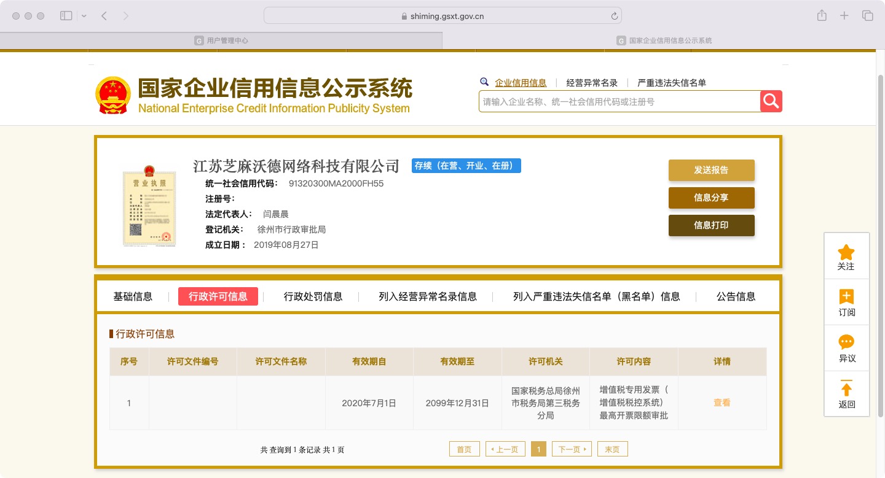Click the 2099年12月31日 valid-until cell
Image resolution: width=885 pixels, height=478 pixels.
tap(458, 403)
